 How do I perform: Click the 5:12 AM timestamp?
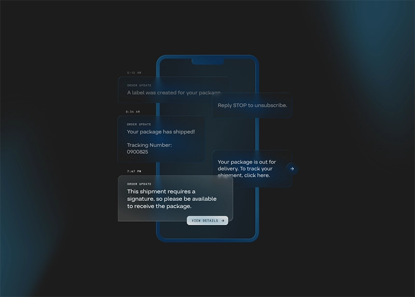coord(134,73)
